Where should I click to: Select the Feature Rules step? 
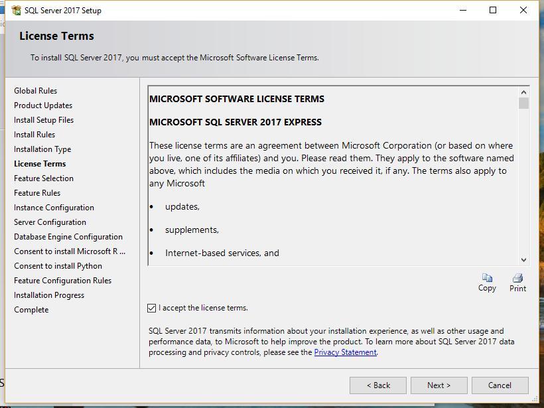click(x=37, y=193)
